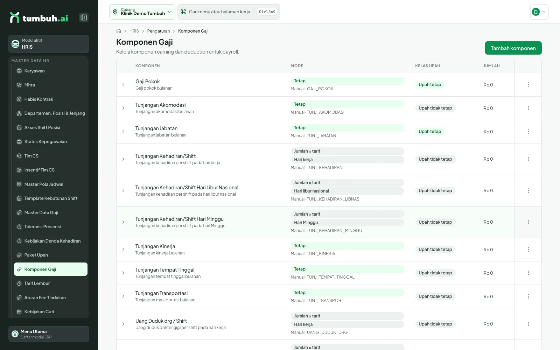
Task: Follow the HRIS breadcrumb link
Action: click(134, 31)
